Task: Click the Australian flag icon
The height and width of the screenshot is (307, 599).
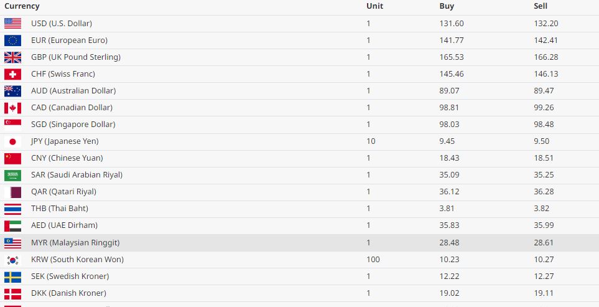Action: [12, 91]
